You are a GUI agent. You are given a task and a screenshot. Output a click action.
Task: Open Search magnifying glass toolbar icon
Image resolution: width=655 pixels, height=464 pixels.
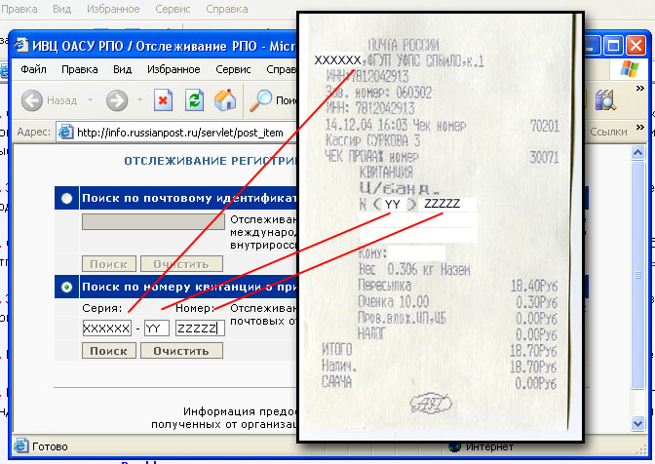(260, 100)
